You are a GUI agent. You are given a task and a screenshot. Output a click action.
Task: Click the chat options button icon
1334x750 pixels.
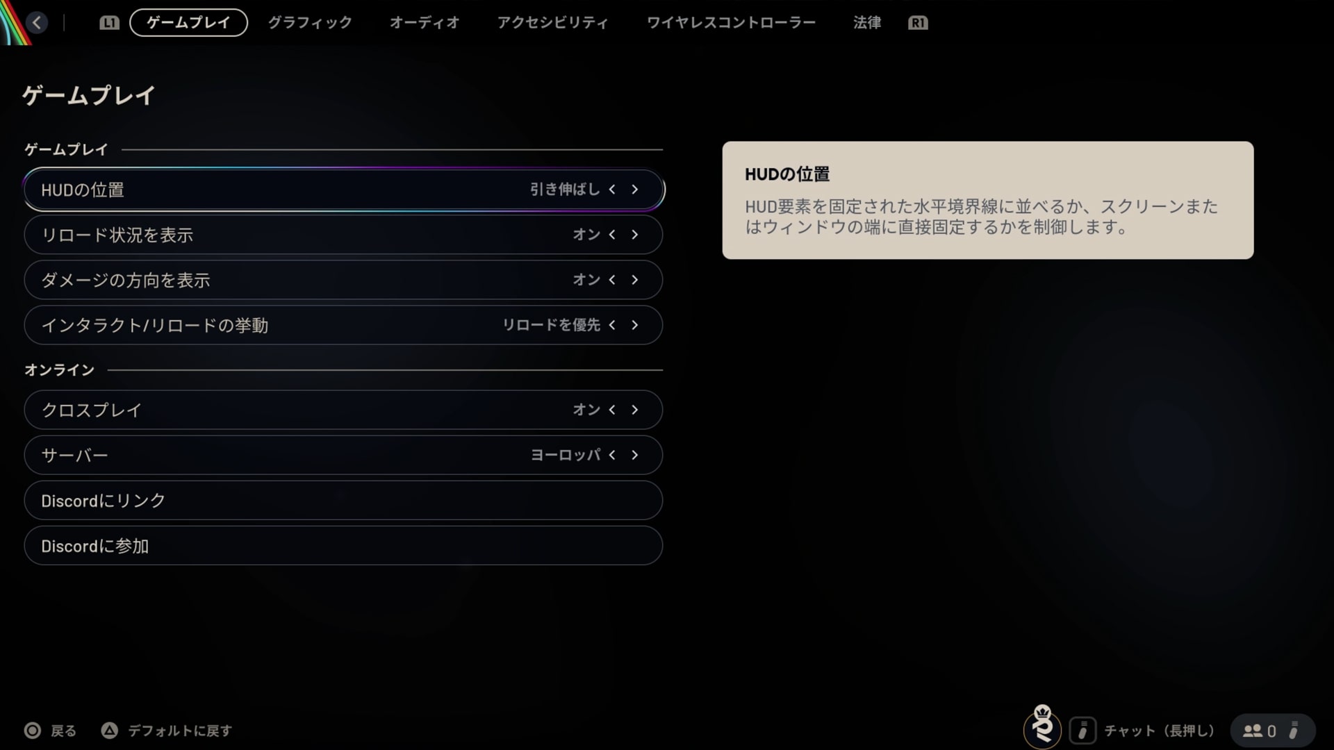tap(1082, 731)
